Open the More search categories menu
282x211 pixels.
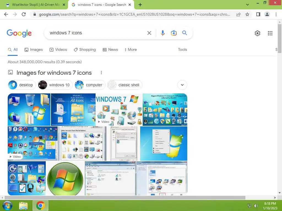pyautogui.click(x=131, y=49)
